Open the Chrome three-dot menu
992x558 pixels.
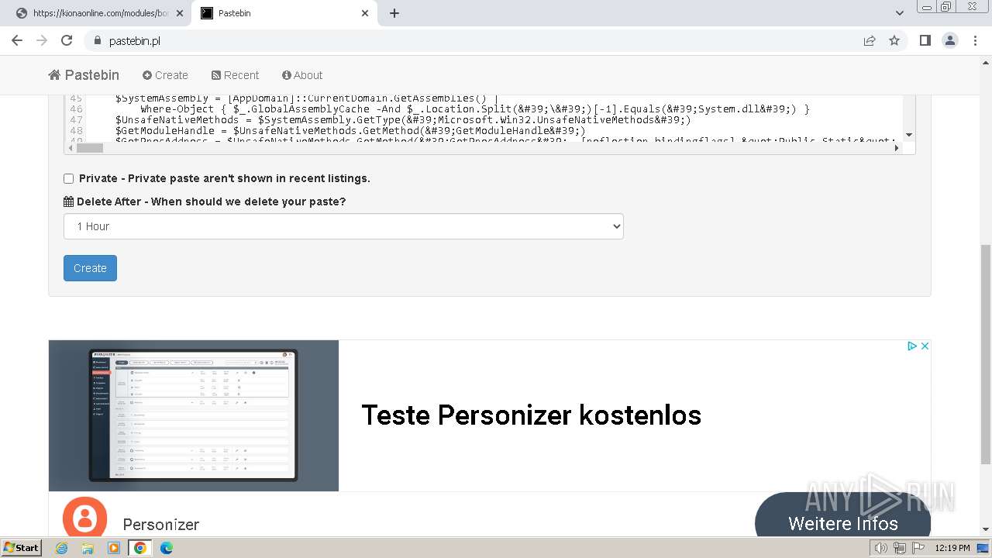(x=975, y=40)
